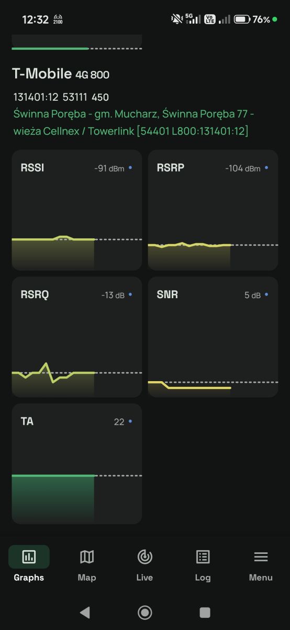Open the Świnna Poręba tower location link
This screenshot has height=630, width=290.
[134, 122]
